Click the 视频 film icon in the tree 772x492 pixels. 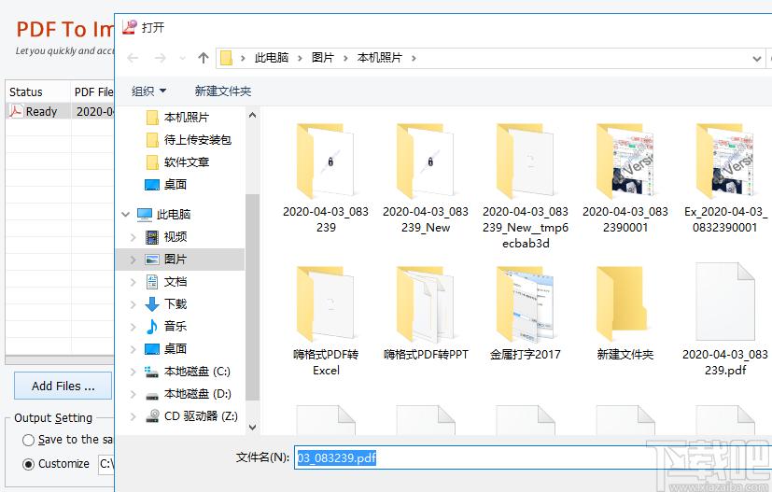[152, 237]
